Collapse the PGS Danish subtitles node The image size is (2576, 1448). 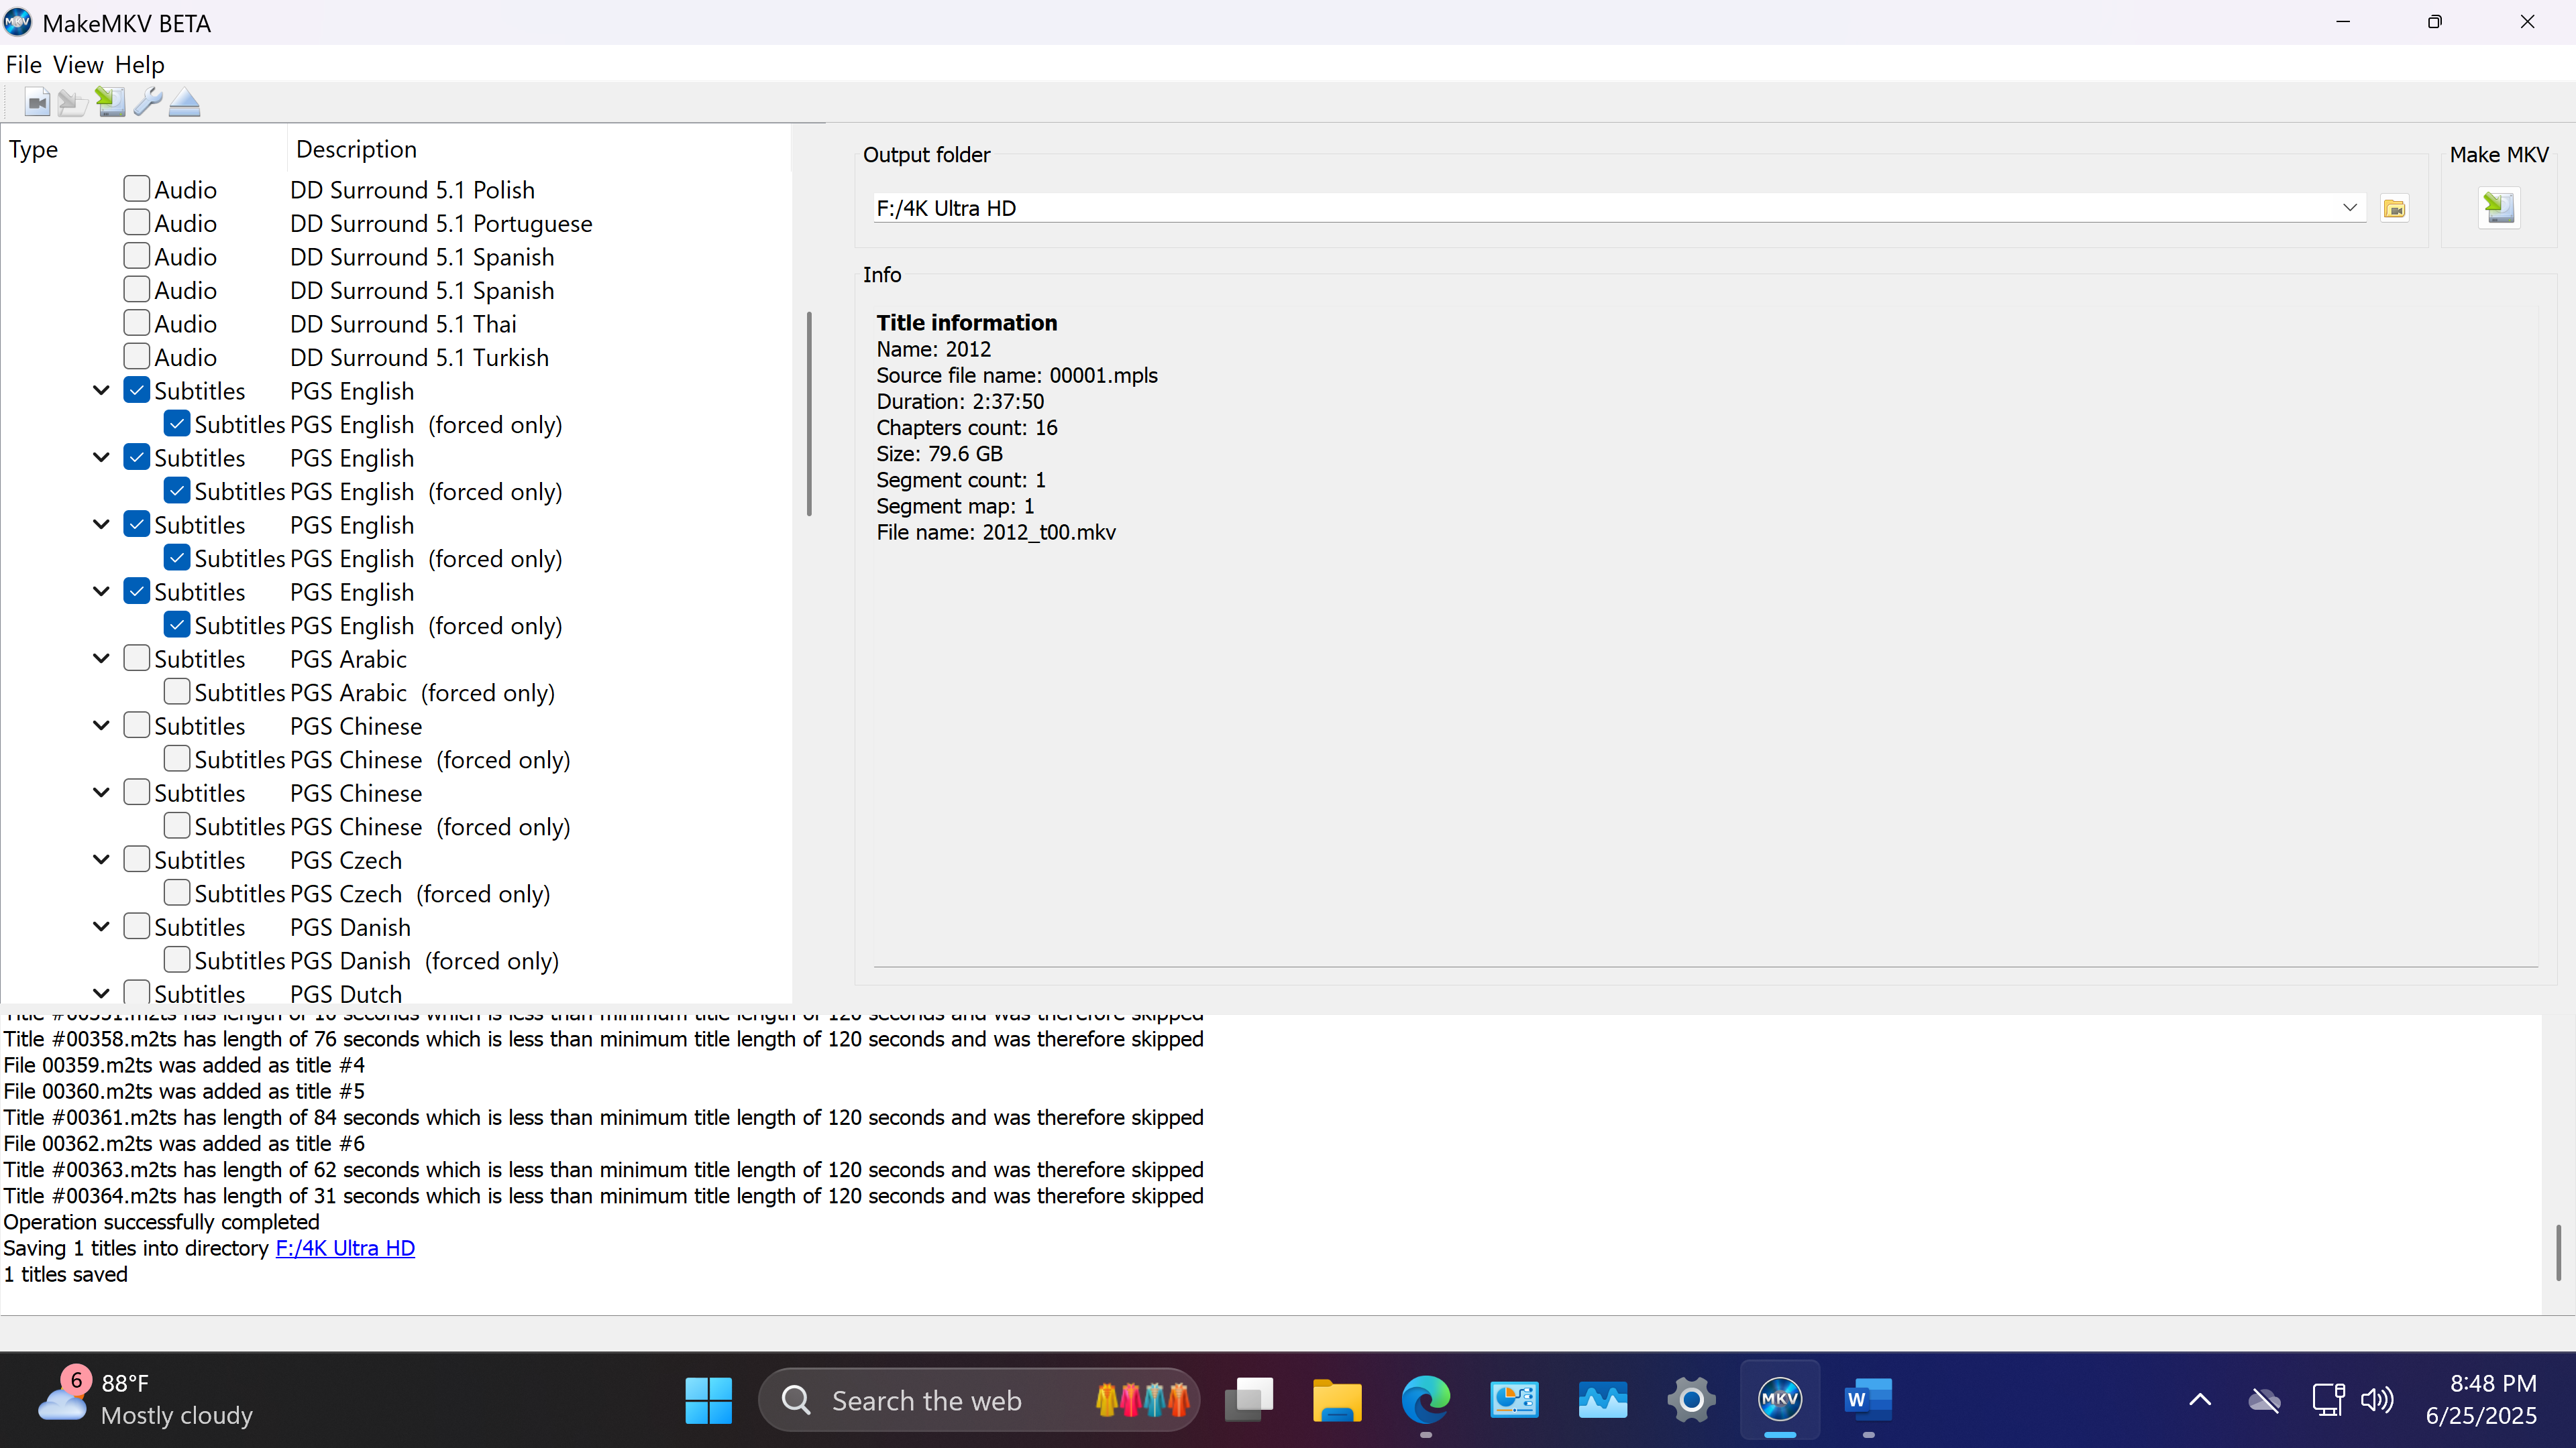pyautogui.click(x=101, y=926)
